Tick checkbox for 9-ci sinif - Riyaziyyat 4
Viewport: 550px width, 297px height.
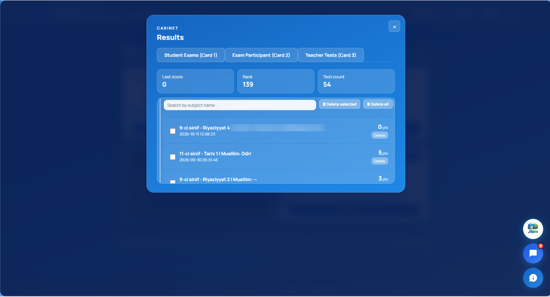173,131
